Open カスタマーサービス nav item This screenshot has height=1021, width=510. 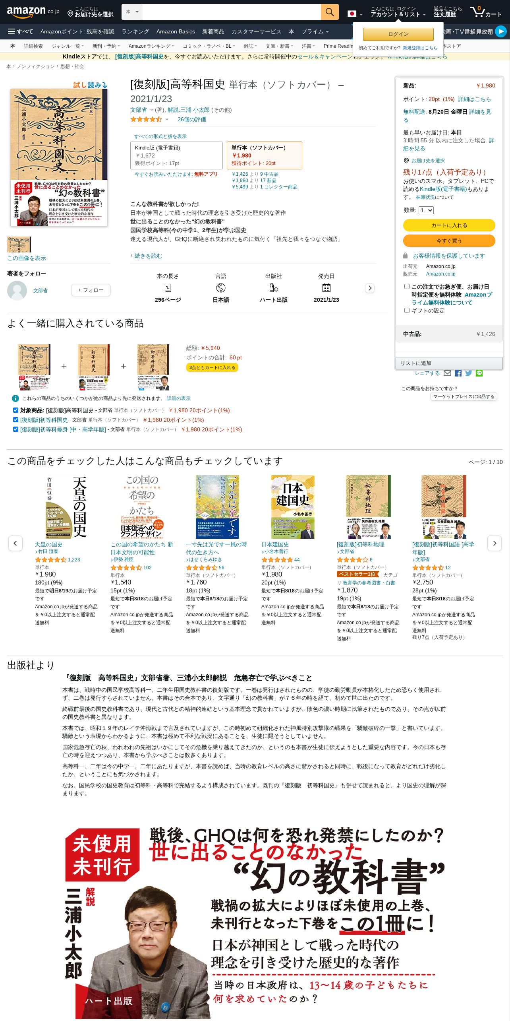(x=256, y=31)
